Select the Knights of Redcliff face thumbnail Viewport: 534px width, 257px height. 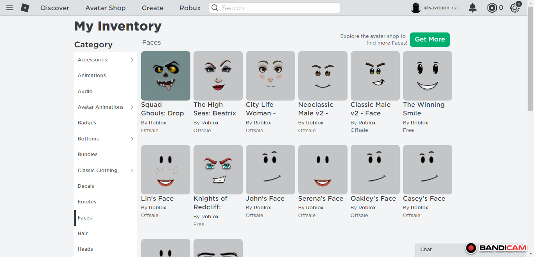tap(218, 170)
